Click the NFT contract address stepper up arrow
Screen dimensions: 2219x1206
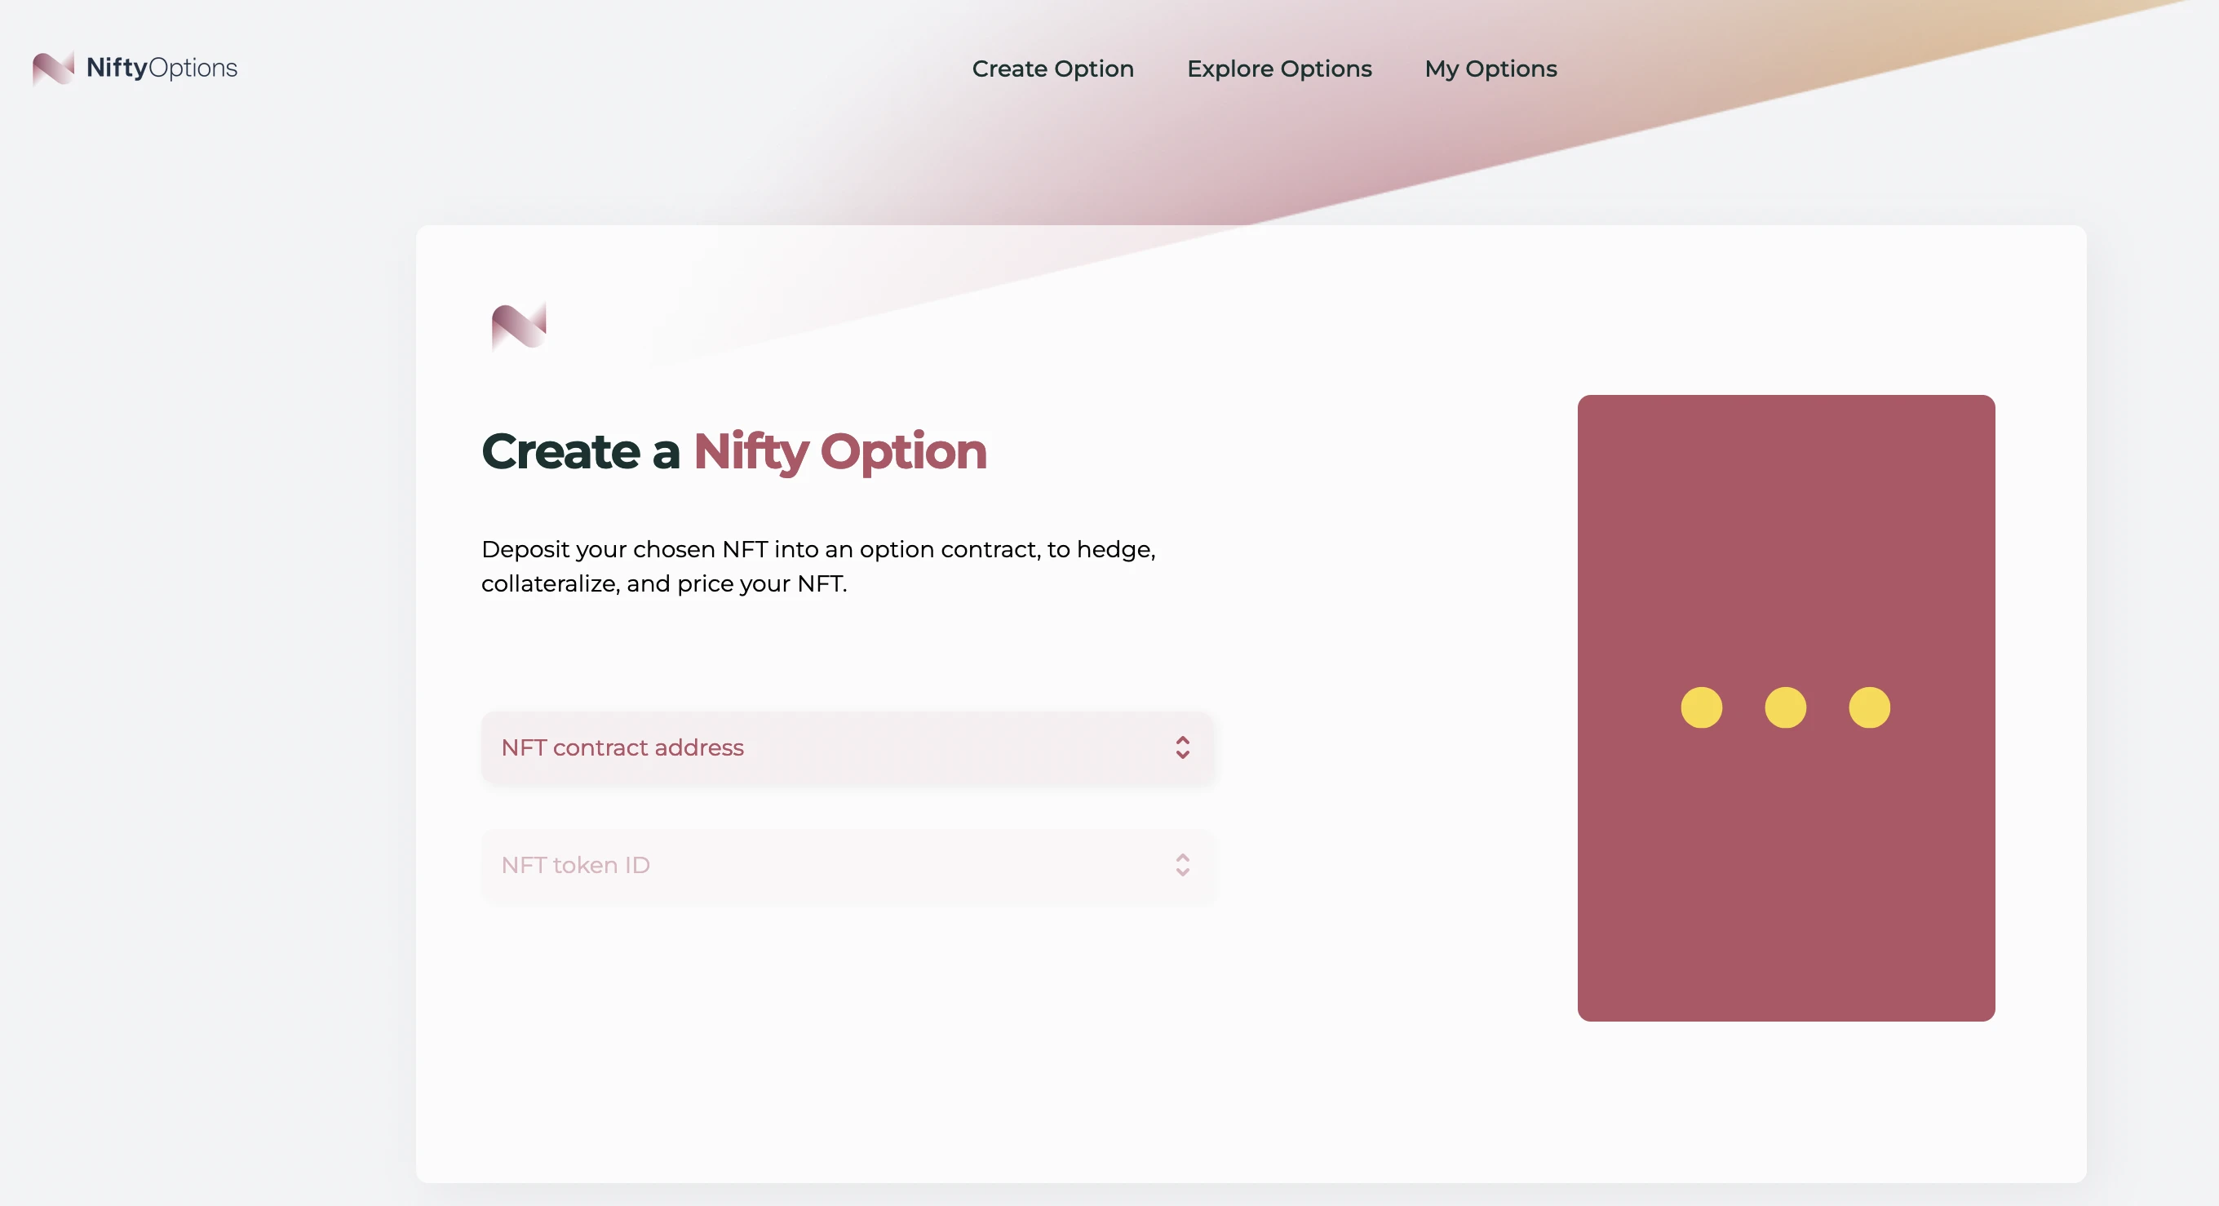click(1183, 741)
